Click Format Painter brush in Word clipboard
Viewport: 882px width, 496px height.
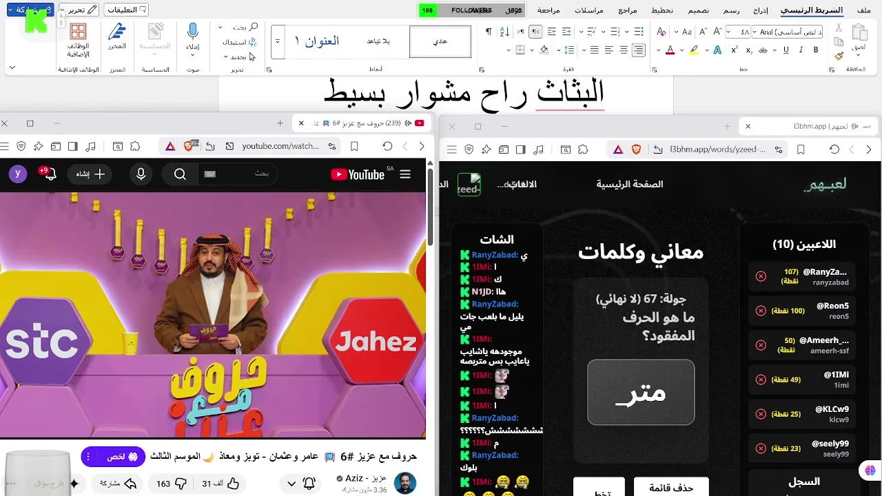pos(839,56)
